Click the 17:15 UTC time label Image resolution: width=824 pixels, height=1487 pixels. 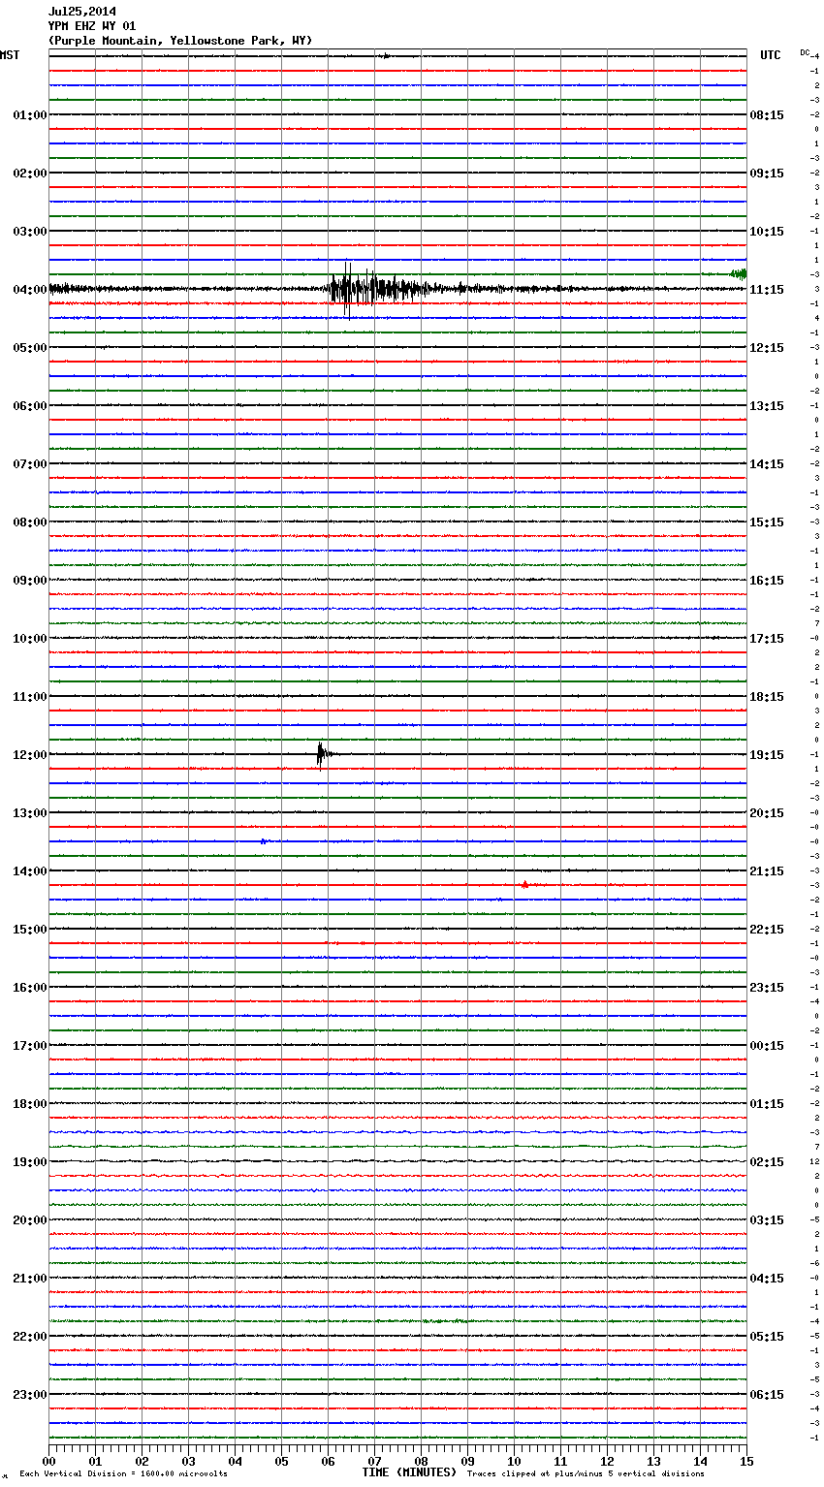[x=767, y=639]
